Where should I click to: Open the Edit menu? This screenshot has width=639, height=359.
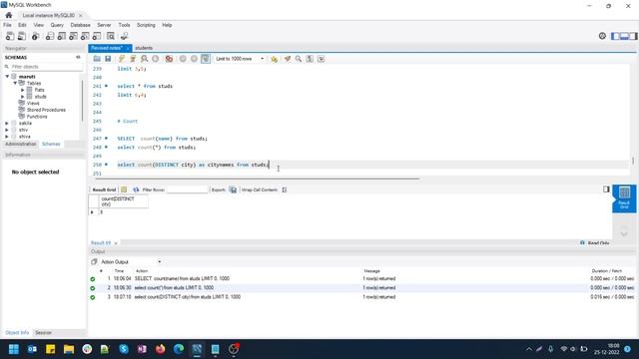[22, 25]
